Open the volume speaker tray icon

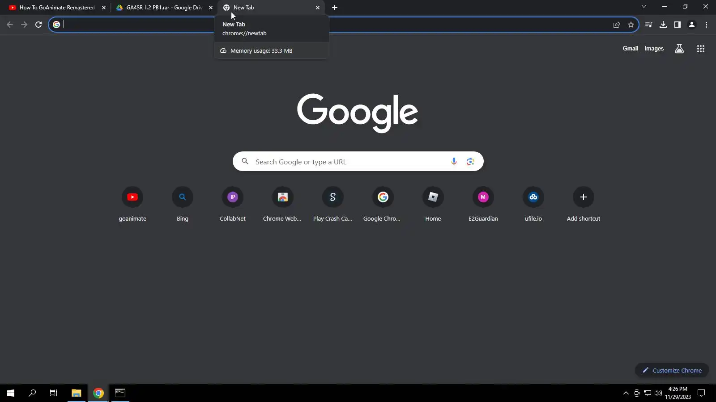[x=658, y=393]
